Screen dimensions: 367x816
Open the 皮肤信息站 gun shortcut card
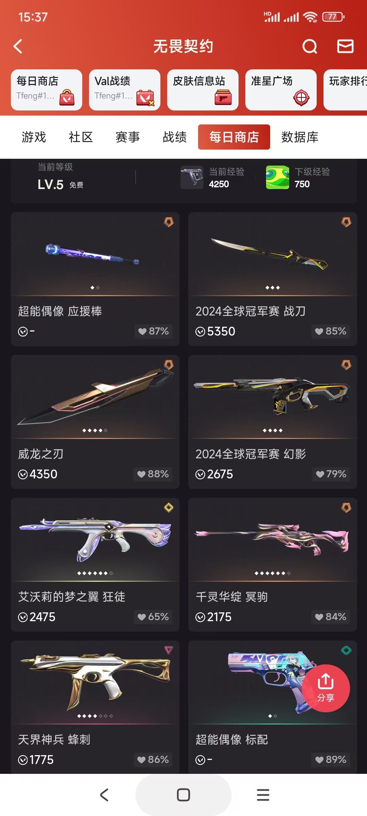203,90
